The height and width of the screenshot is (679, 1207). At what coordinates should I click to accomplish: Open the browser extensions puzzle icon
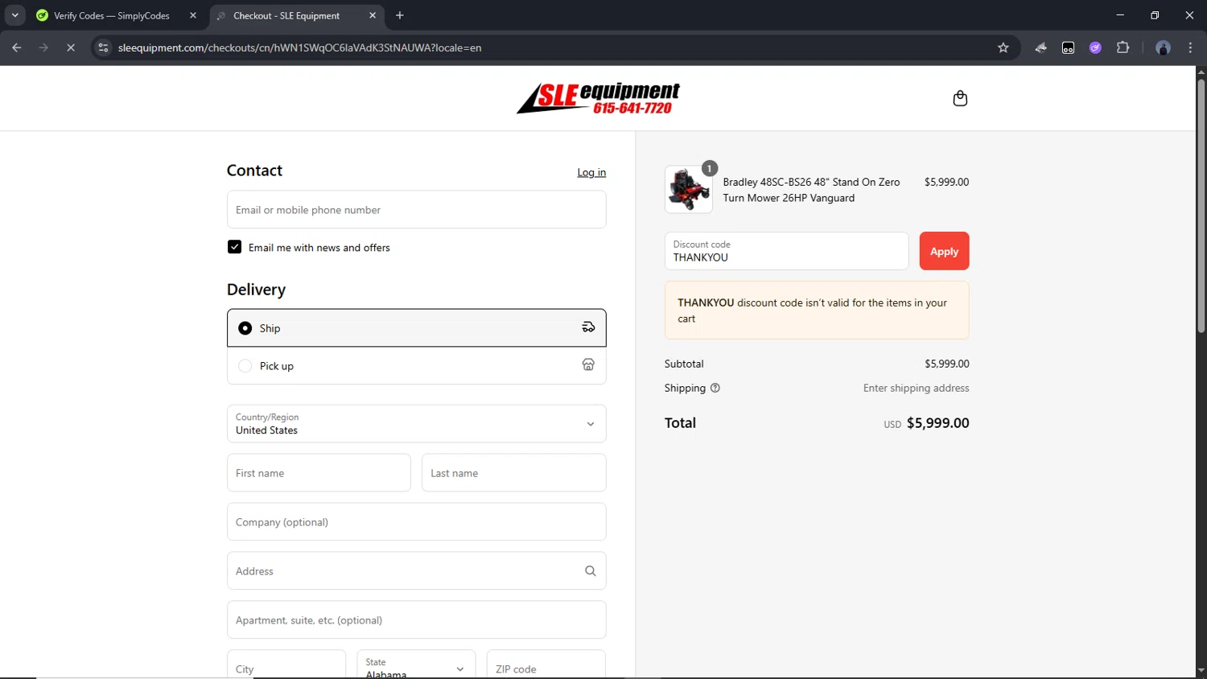pos(1123,47)
